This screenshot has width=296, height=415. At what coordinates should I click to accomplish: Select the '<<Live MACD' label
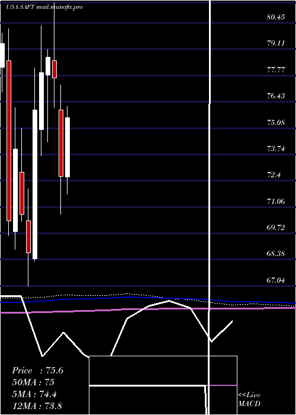249,400
